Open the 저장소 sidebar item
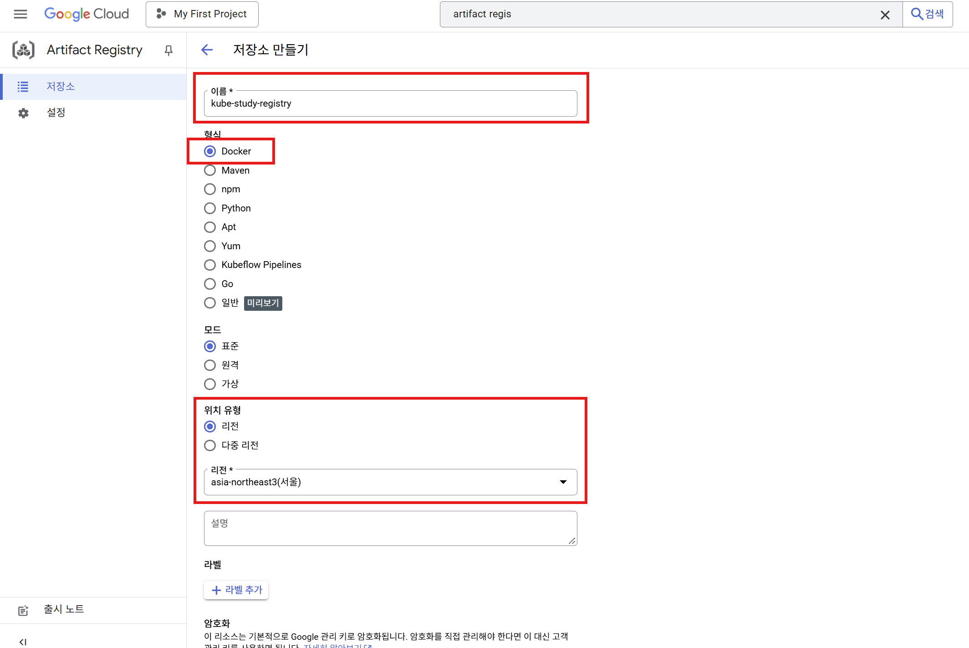This screenshot has width=969, height=648. [60, 87]
